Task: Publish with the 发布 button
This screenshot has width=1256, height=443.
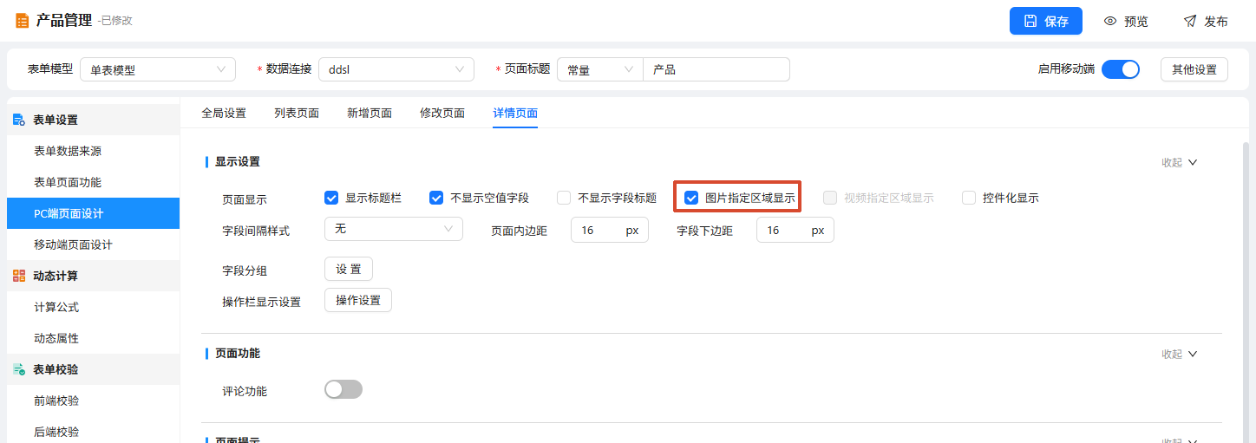Action: click(x=1206, y=21)
